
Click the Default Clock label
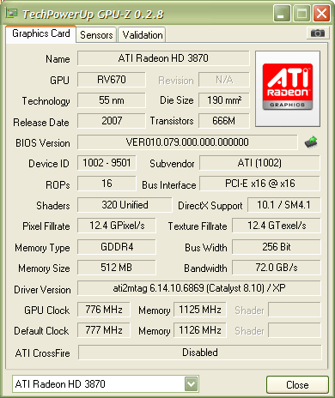pos(41,331)
